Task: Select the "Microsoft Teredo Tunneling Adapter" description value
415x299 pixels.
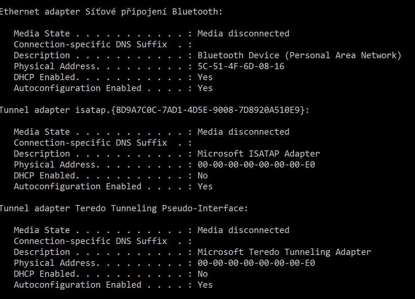Action: (284, 252)
